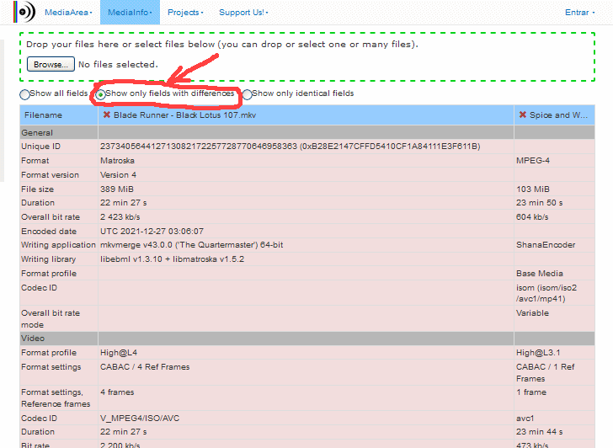Open the Projects dropdown menu
This screenshot has height=448, width=613.
tap(185, 12)
